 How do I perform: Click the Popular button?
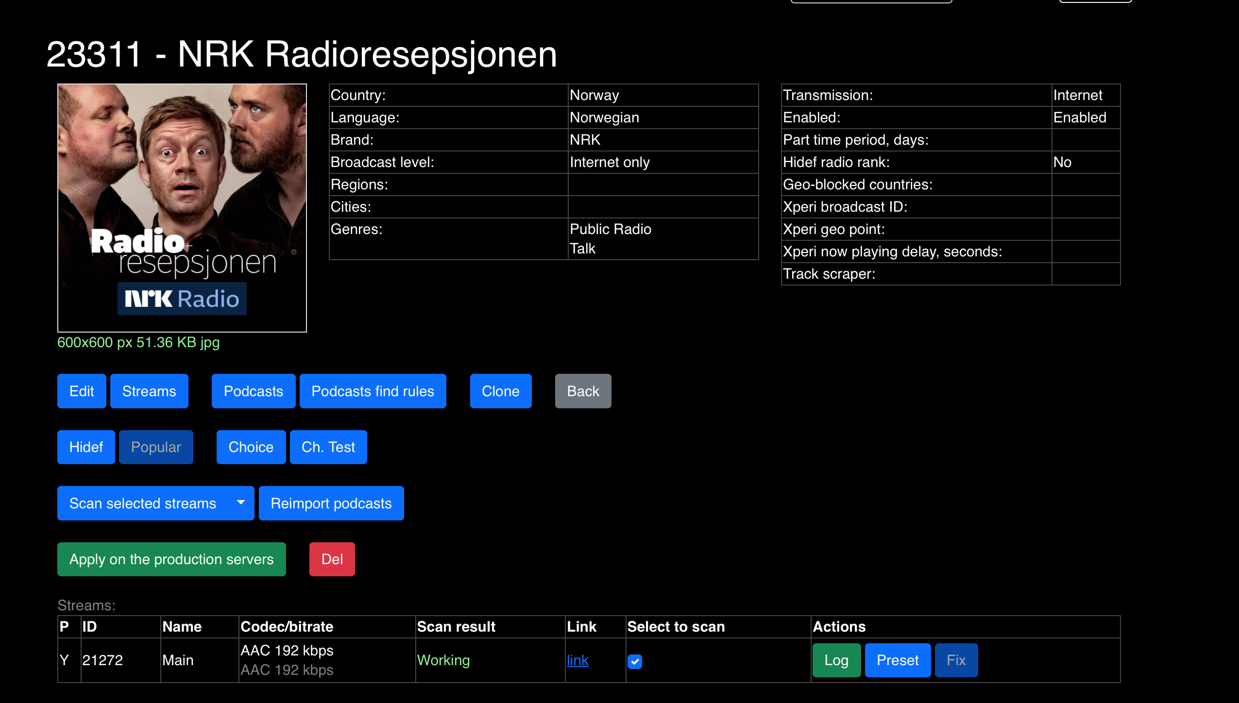(155, 447)
